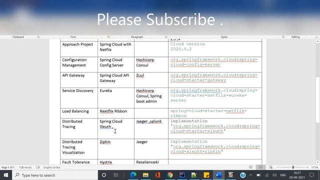Open Notepad++ from the taskbar
The height and width of the screenshot is (180, 320).
point(194,175)
